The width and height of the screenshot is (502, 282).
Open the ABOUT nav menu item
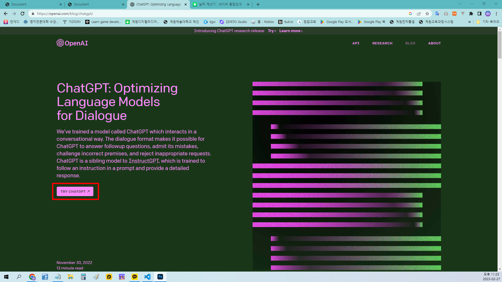pos(434,43)
